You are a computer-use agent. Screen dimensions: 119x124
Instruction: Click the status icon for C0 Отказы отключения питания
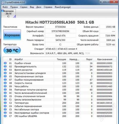pos(5,96)
